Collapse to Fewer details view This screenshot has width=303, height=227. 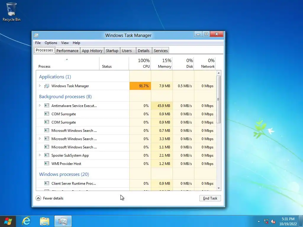tap(49, 198)
